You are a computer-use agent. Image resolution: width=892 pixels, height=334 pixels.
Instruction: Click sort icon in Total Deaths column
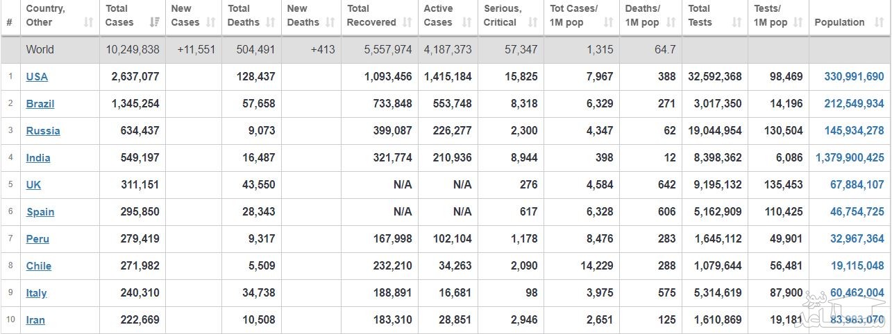click(x=270, y=23)
